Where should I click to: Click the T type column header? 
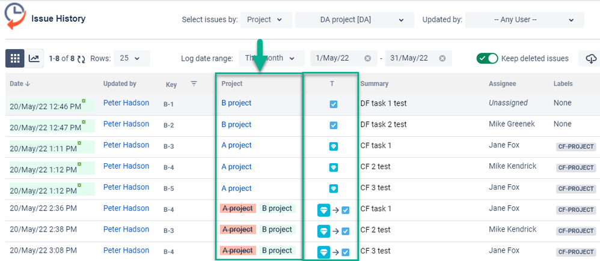(332, 83)
